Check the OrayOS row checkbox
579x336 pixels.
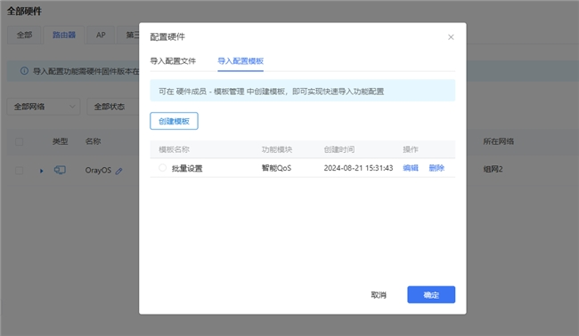click(x=20, y=170)
